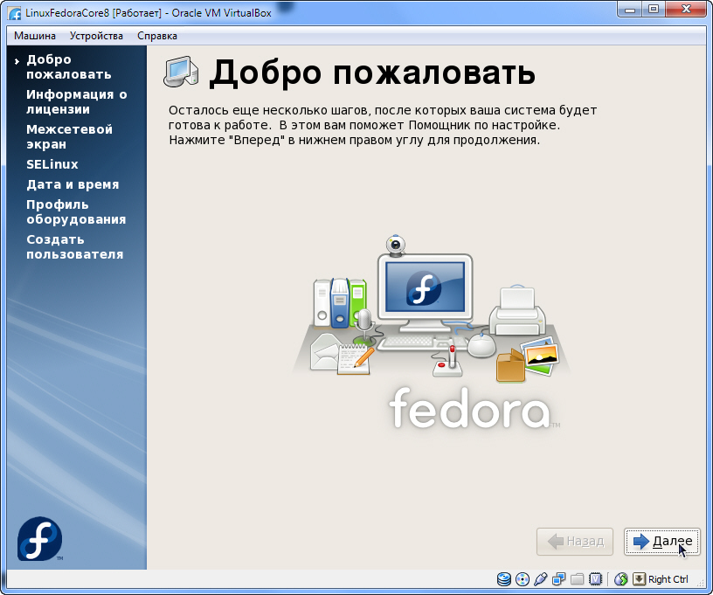713x595 pixels.
Task: Click the welcome paragraph starting Осталось еще
Action: tap(383, 125)
